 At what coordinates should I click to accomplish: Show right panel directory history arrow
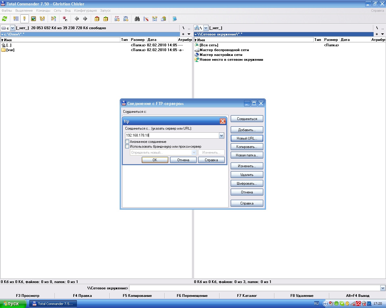point(383,34)
